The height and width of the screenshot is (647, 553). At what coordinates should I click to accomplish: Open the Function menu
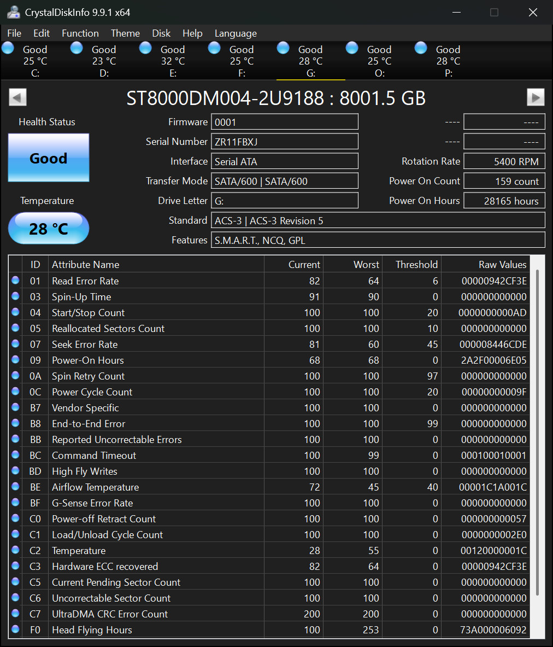point(80,33)
